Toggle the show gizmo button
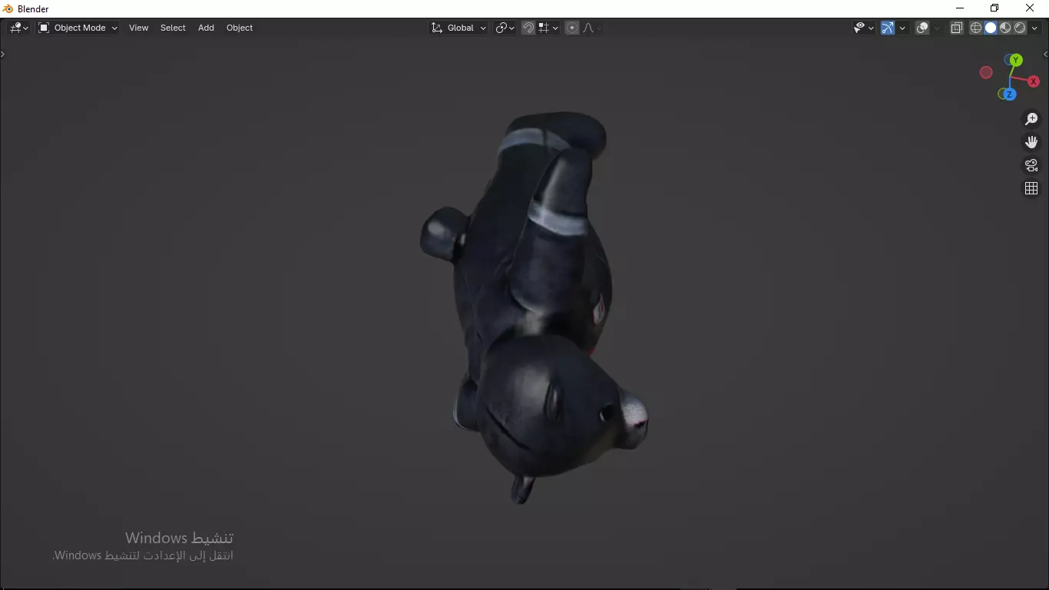The height and width of the screenshot is (590, 1049). (888, 28)
